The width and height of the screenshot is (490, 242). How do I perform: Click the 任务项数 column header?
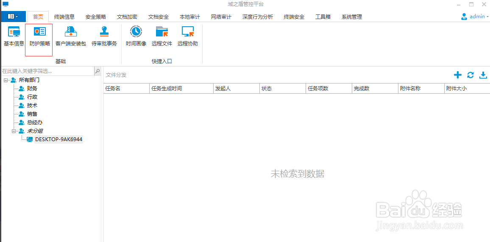coord(329,89)
